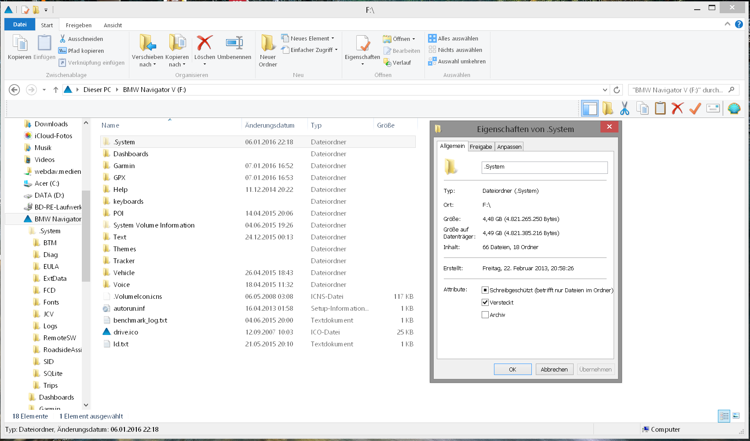Click the Umbenennen rename icon in ribbon

pos(234,44)
